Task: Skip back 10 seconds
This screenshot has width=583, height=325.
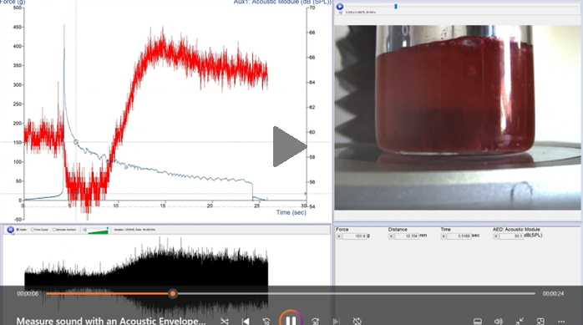Action: tap(266, 321)
